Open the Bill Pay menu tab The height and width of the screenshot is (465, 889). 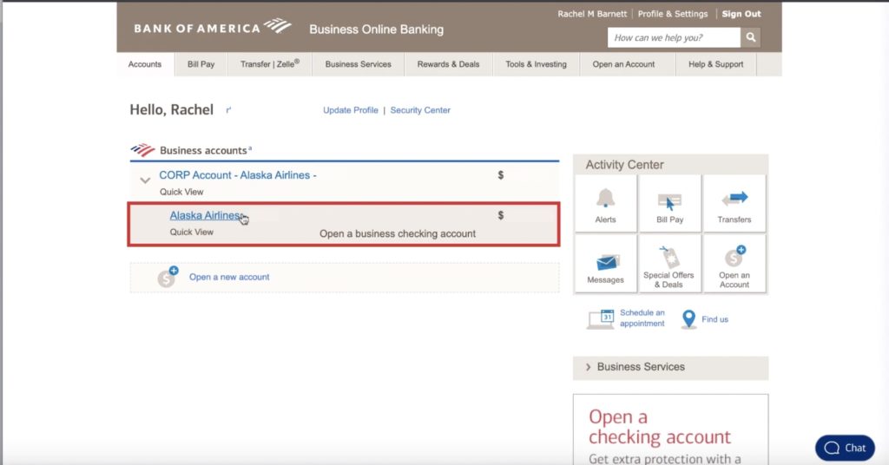[201, 64]
